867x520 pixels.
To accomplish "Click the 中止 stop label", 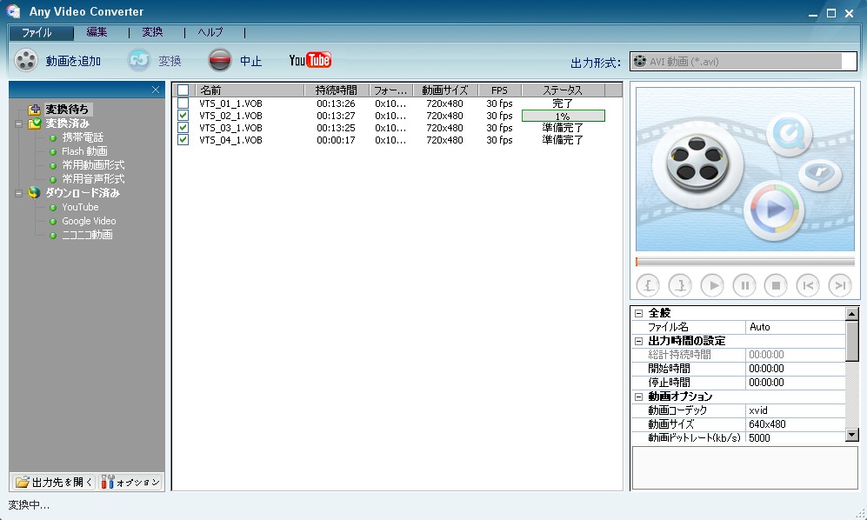I will tap(251, 61).
